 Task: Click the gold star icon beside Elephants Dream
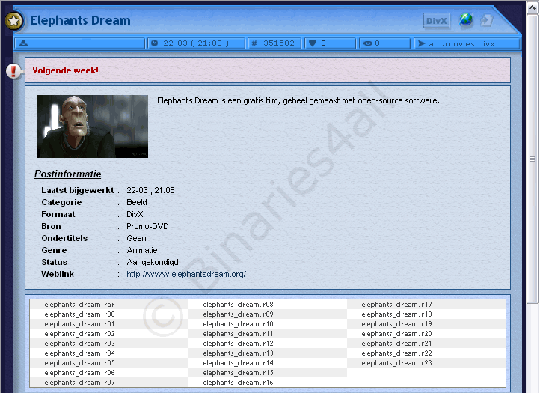13,21
